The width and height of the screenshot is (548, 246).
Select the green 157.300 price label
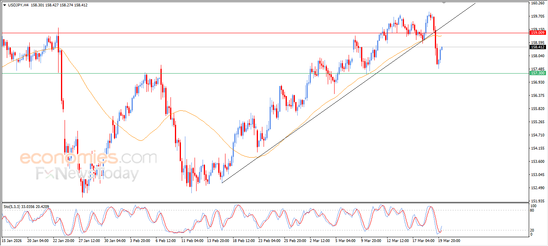538,73
